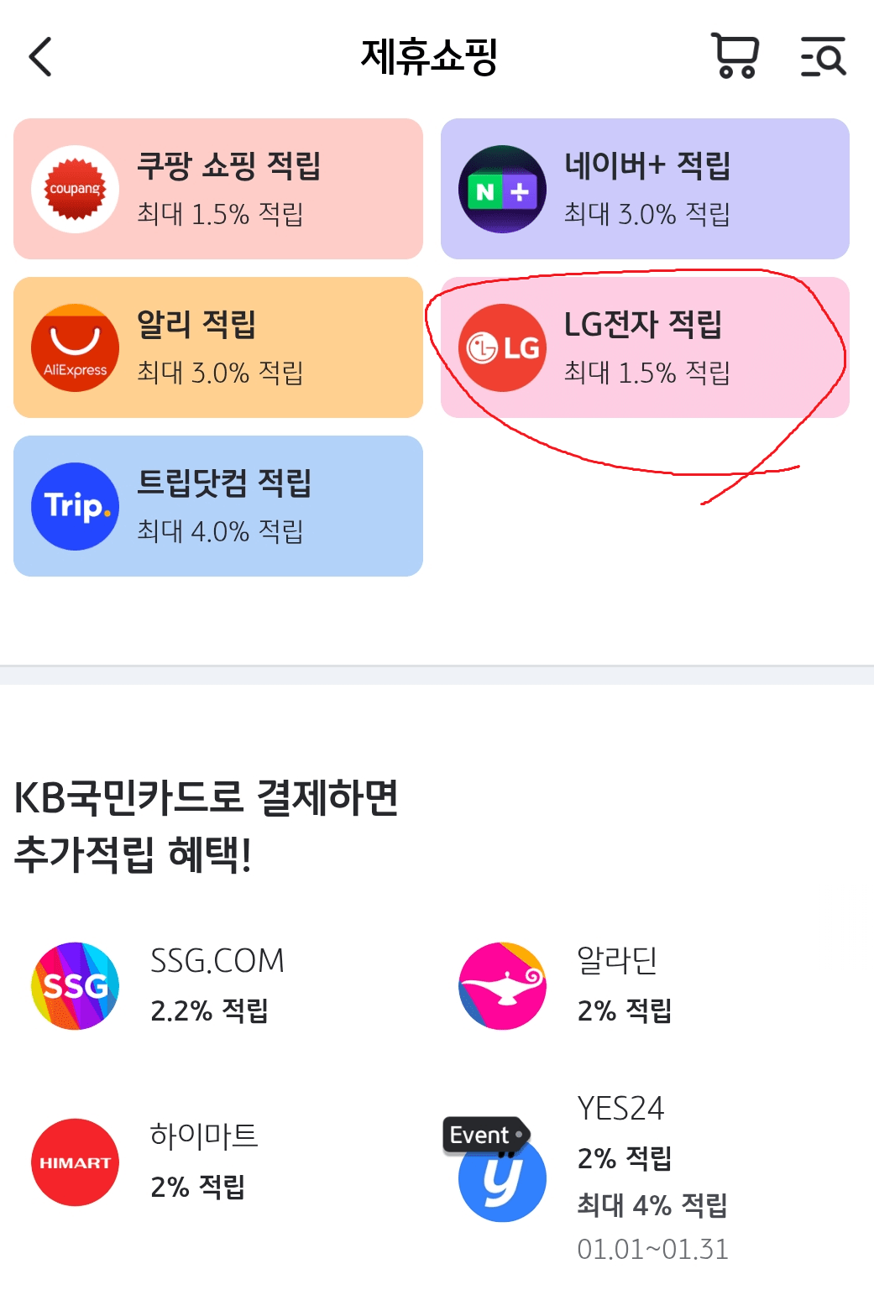Tap the LG logo icon

click(502, 347)
